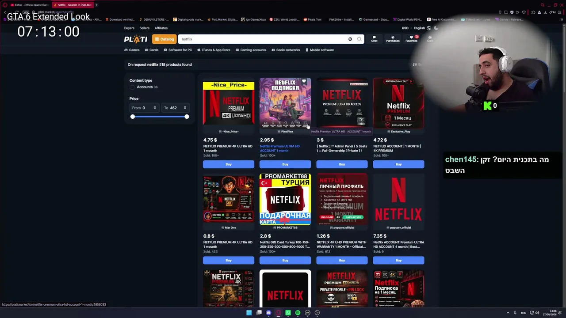Open seller popcorn.official under the 1.26 $ listing

(x=342, y=228)
